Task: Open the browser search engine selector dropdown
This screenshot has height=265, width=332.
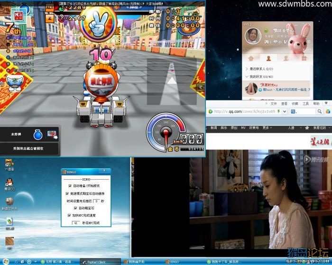Action: [x=294, y=111]
